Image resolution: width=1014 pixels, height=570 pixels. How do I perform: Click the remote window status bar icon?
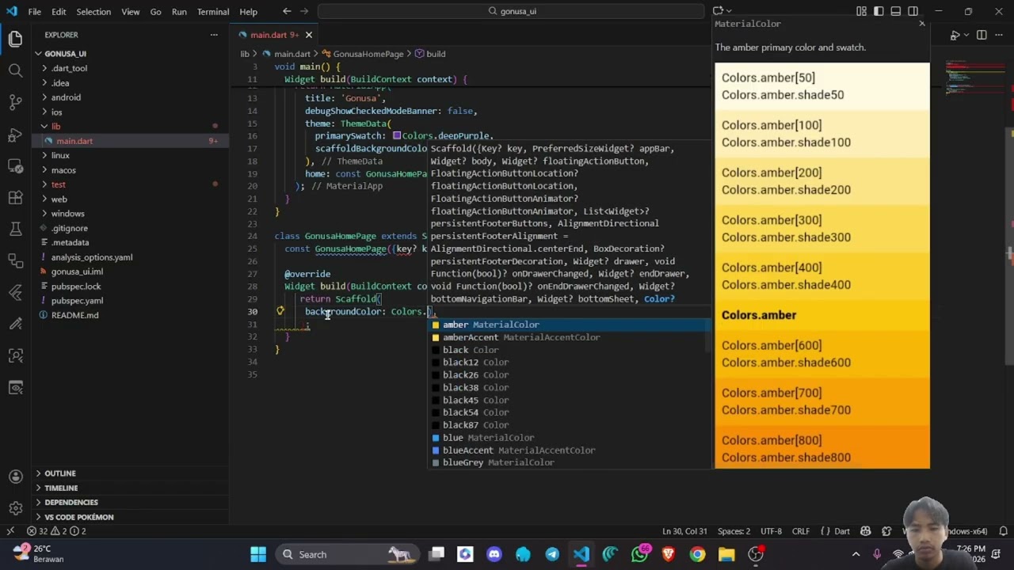tap(10, 531)
